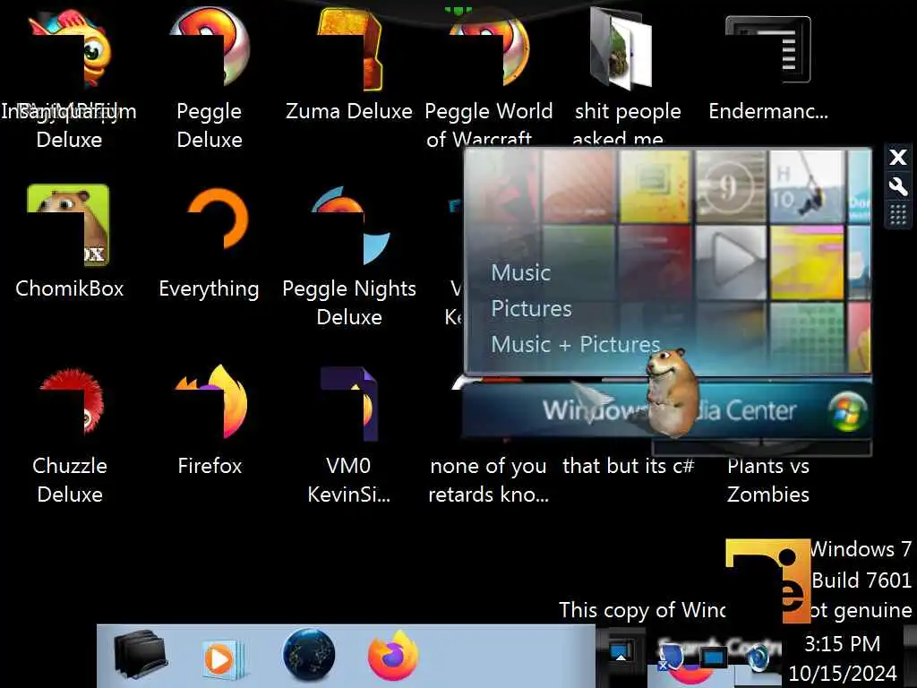Viewport: 917px width, 688px height.
Task: Open the network monitor tray icon
Action: (x=713, y=658)
